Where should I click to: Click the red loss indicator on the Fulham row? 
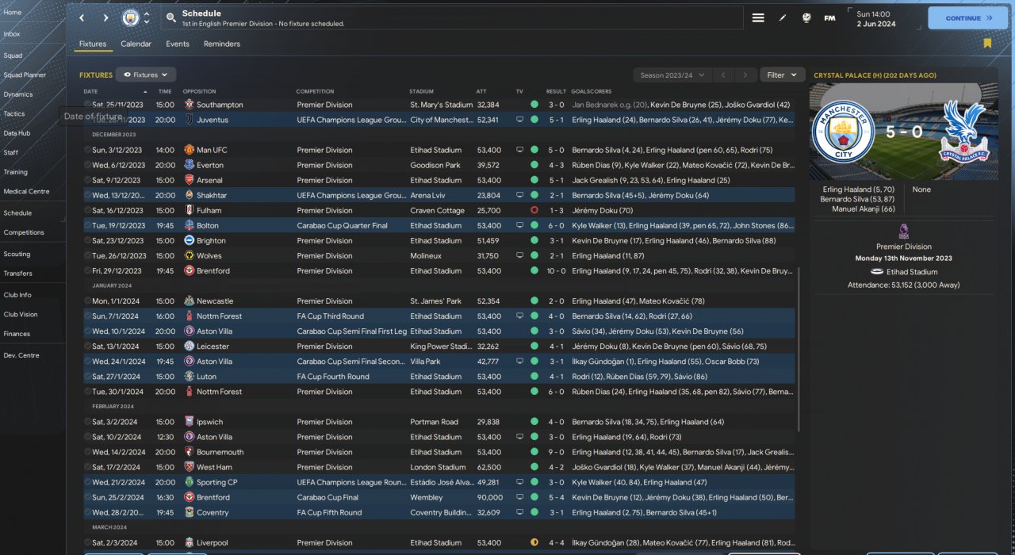534,211
